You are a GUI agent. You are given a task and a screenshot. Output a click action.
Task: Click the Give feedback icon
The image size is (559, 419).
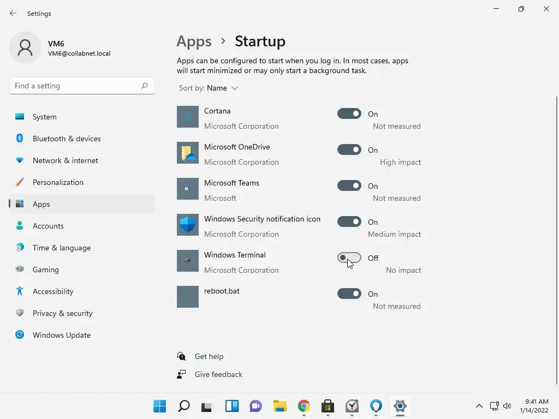[x=181, y=374]
